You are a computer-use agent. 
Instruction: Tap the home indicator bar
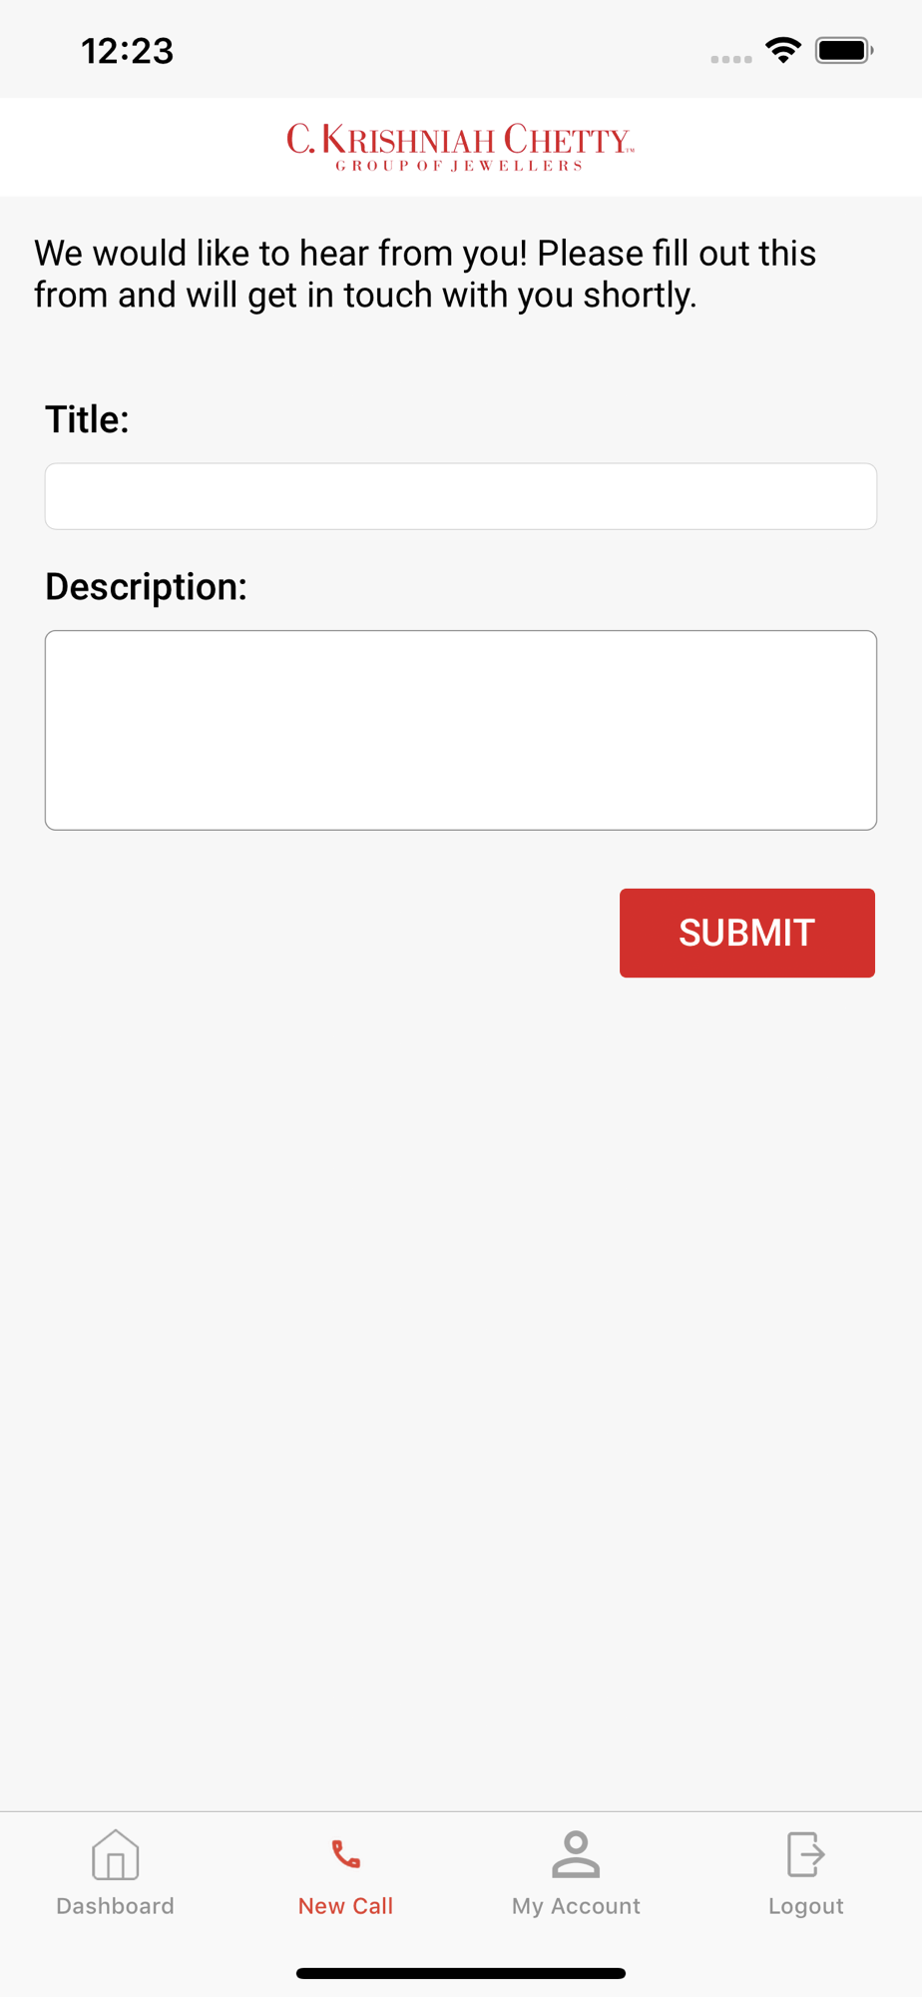pyautogui.click(x=461, y=1973)
